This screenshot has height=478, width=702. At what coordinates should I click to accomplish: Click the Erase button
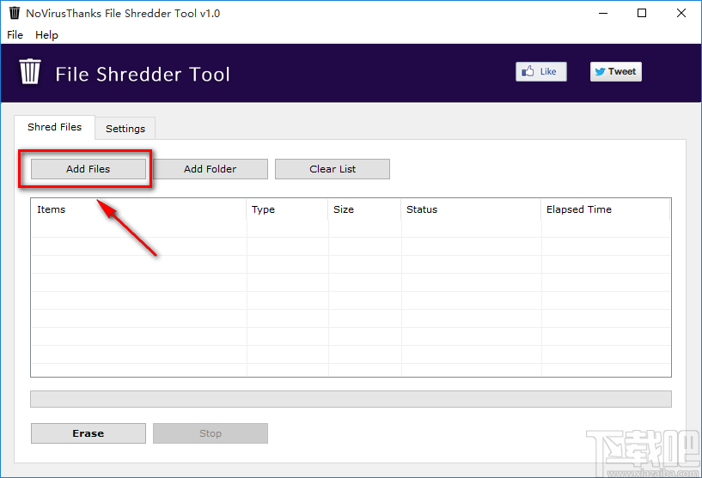coord(89,433)
